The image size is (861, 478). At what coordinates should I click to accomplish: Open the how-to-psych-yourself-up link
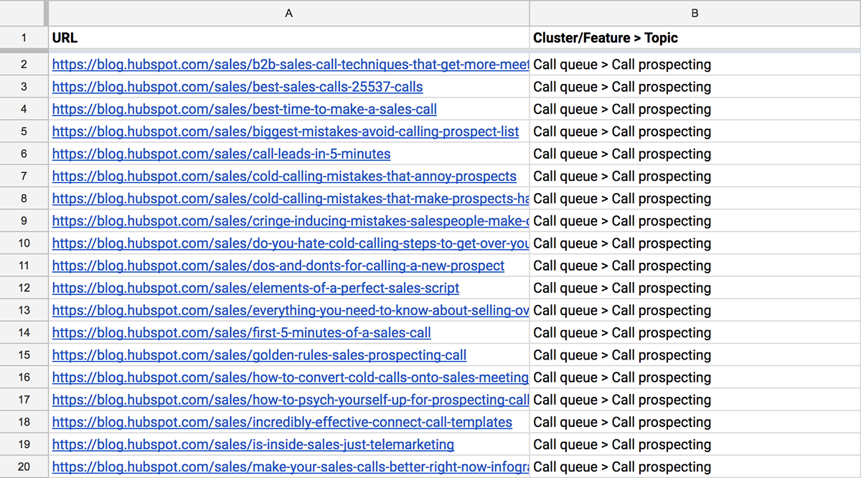pyautogui.click(x=291, y=400)
